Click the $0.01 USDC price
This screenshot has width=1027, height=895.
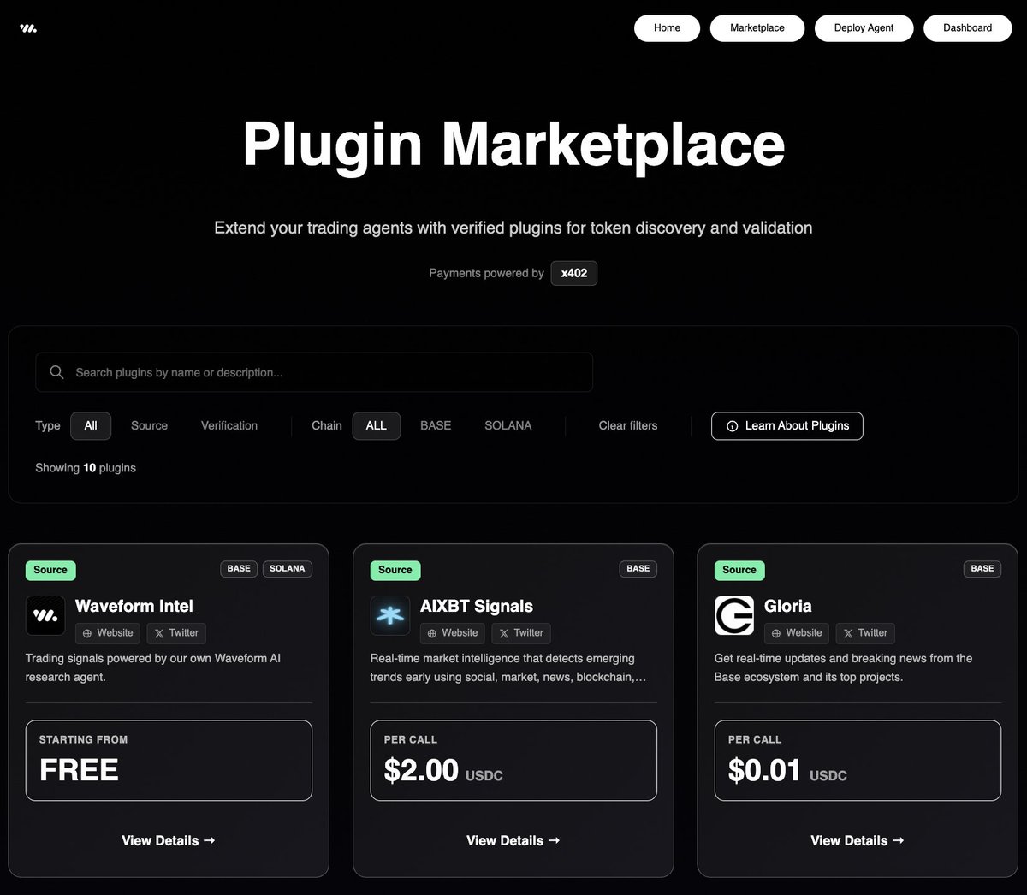787,771
